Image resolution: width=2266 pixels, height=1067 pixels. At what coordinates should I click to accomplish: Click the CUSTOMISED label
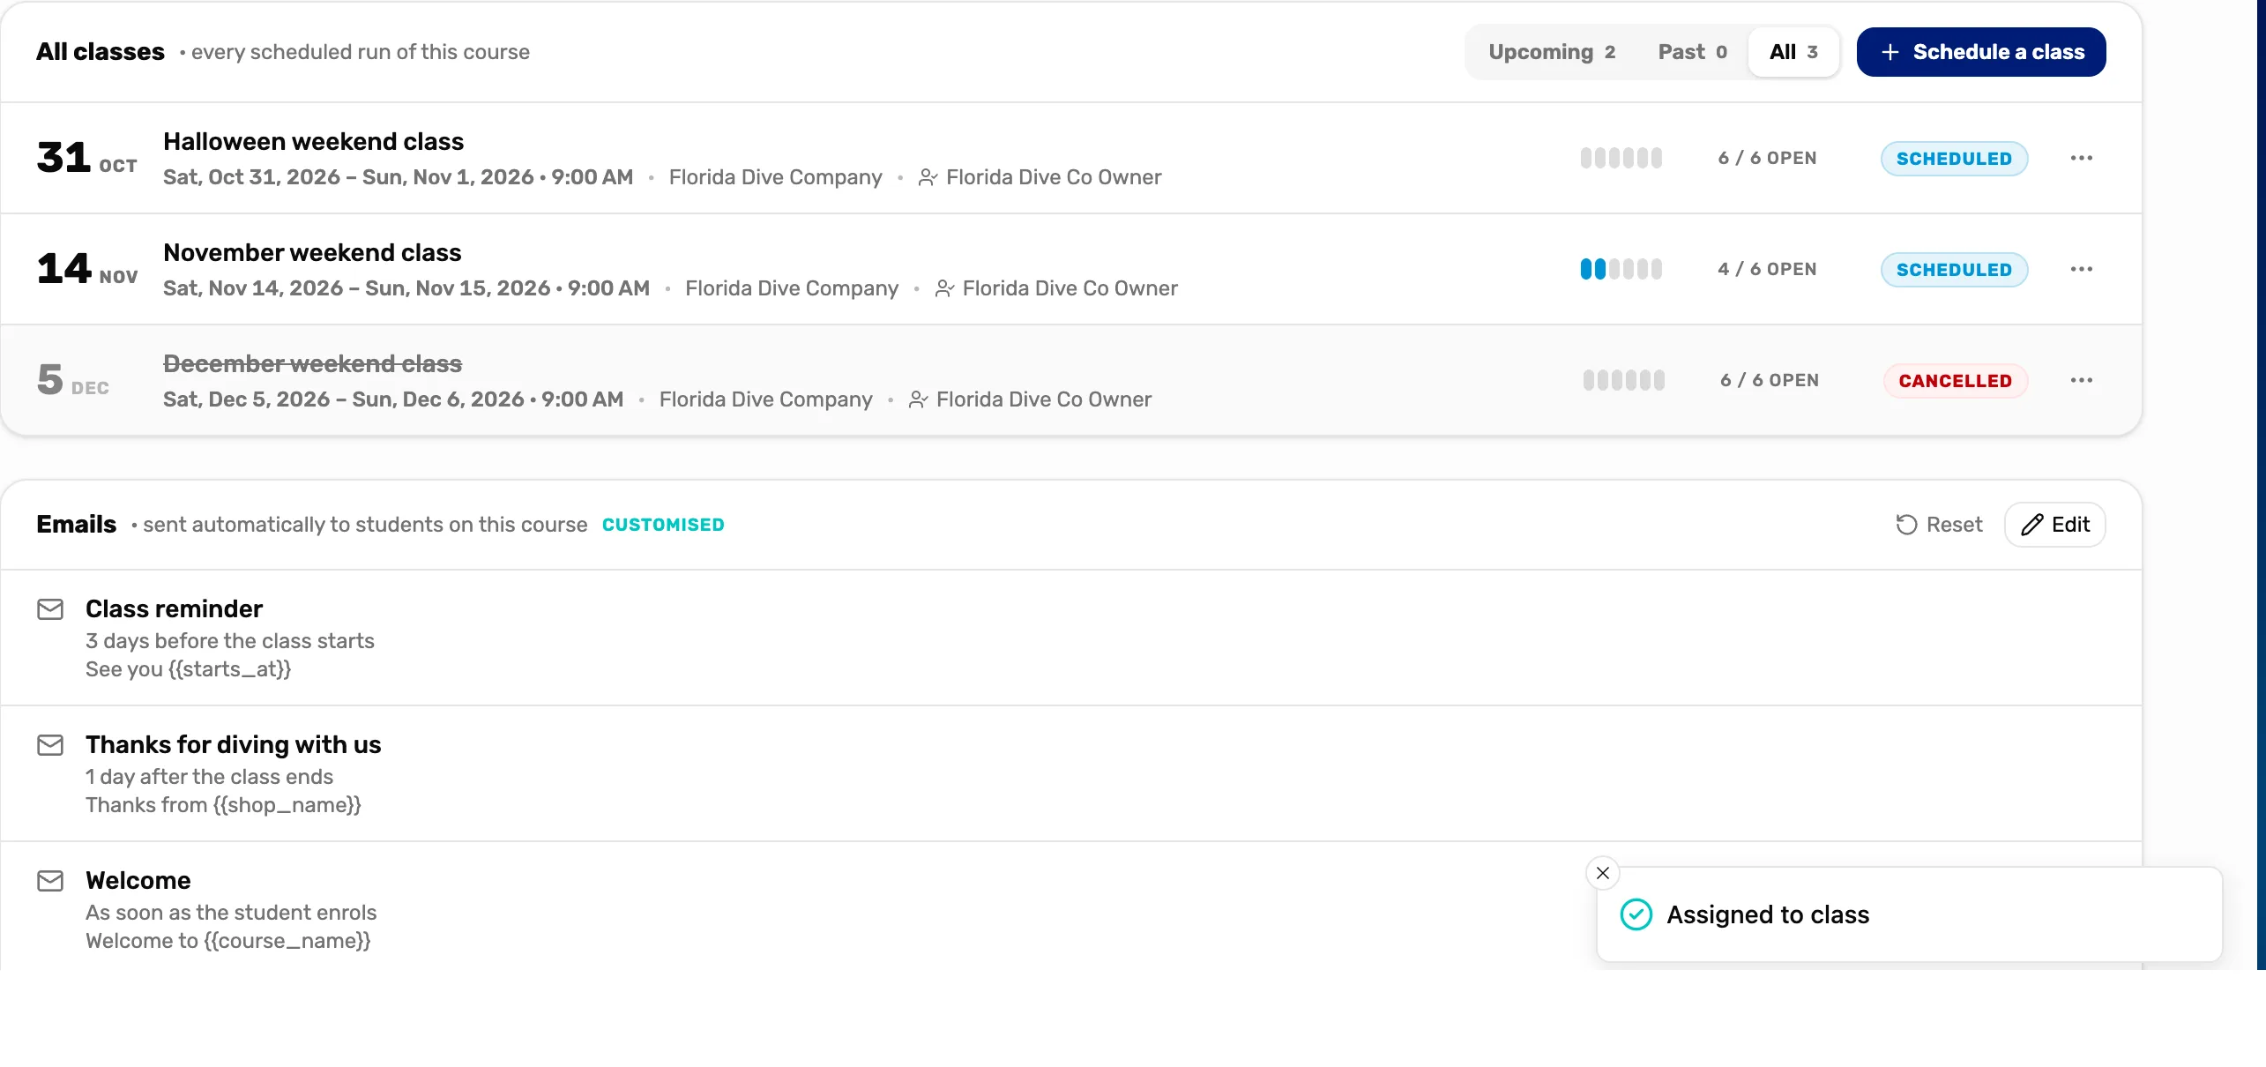point(663,525)
